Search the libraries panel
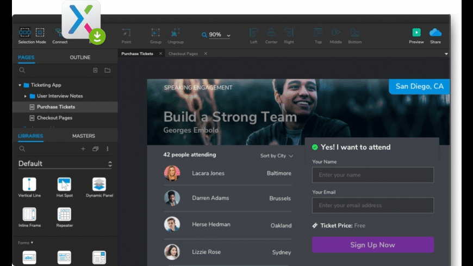Screen dimensions: 473x266 tap(22, 149)
